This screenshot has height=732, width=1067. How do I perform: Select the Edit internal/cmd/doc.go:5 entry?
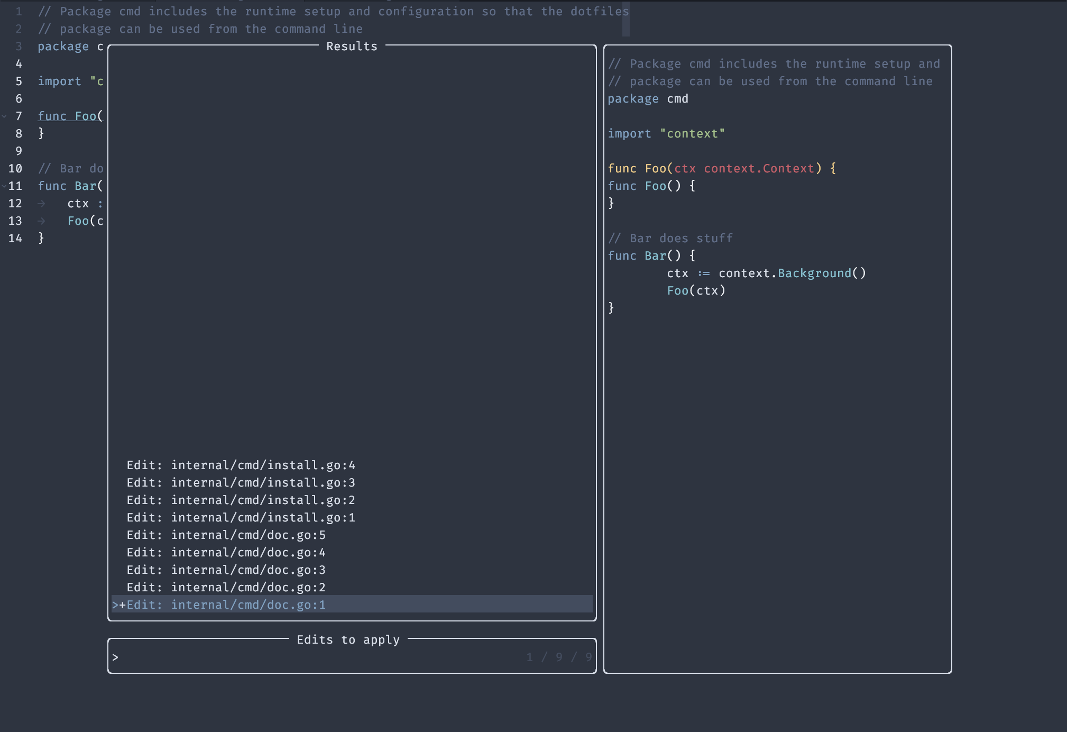click(x=226, y=535)
